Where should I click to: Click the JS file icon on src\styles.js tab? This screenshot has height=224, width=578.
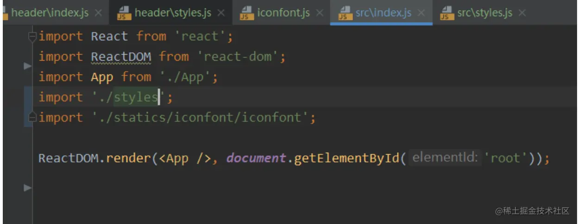point(447,13)
